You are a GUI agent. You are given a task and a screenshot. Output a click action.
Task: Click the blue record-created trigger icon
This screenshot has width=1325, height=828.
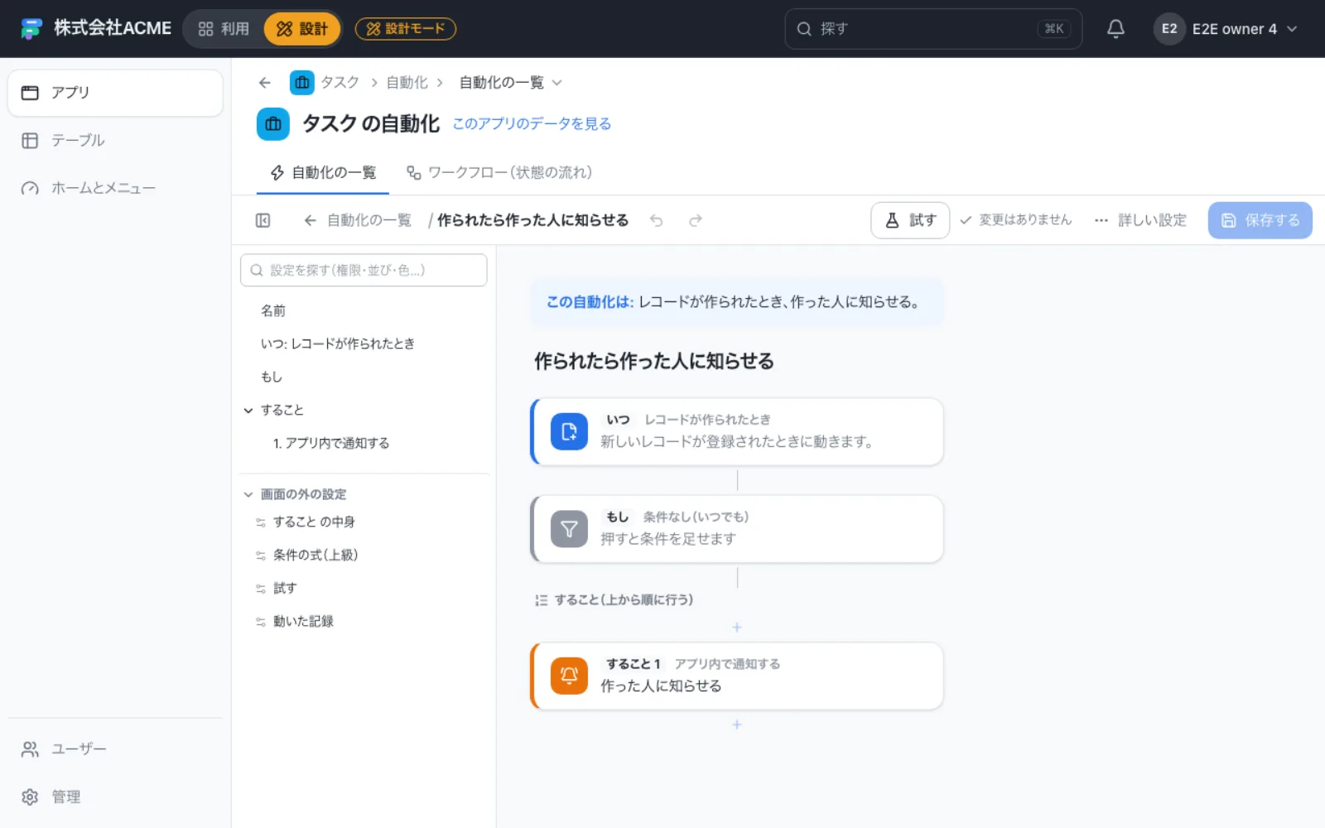pos(569,431)
